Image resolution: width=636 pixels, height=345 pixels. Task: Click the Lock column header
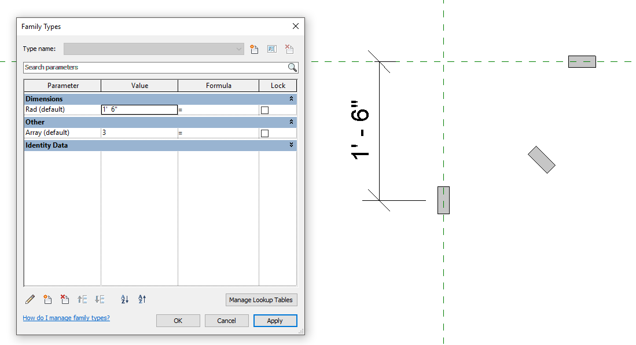(278, 85)
